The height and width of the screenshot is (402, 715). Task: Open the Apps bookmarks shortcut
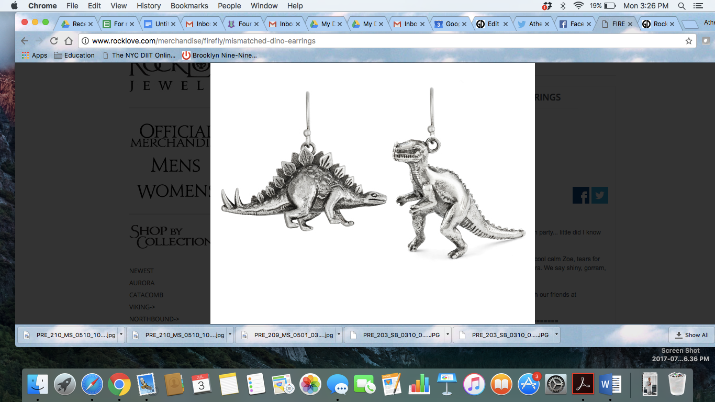tap(35, 55)
